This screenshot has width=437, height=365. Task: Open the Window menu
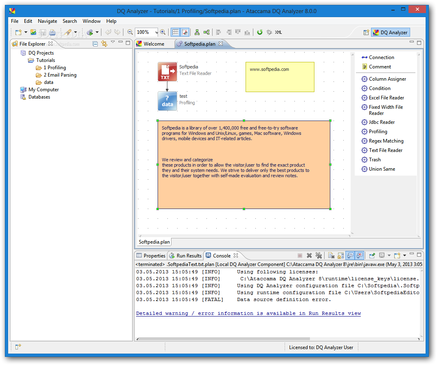click(x=91, y=21)
